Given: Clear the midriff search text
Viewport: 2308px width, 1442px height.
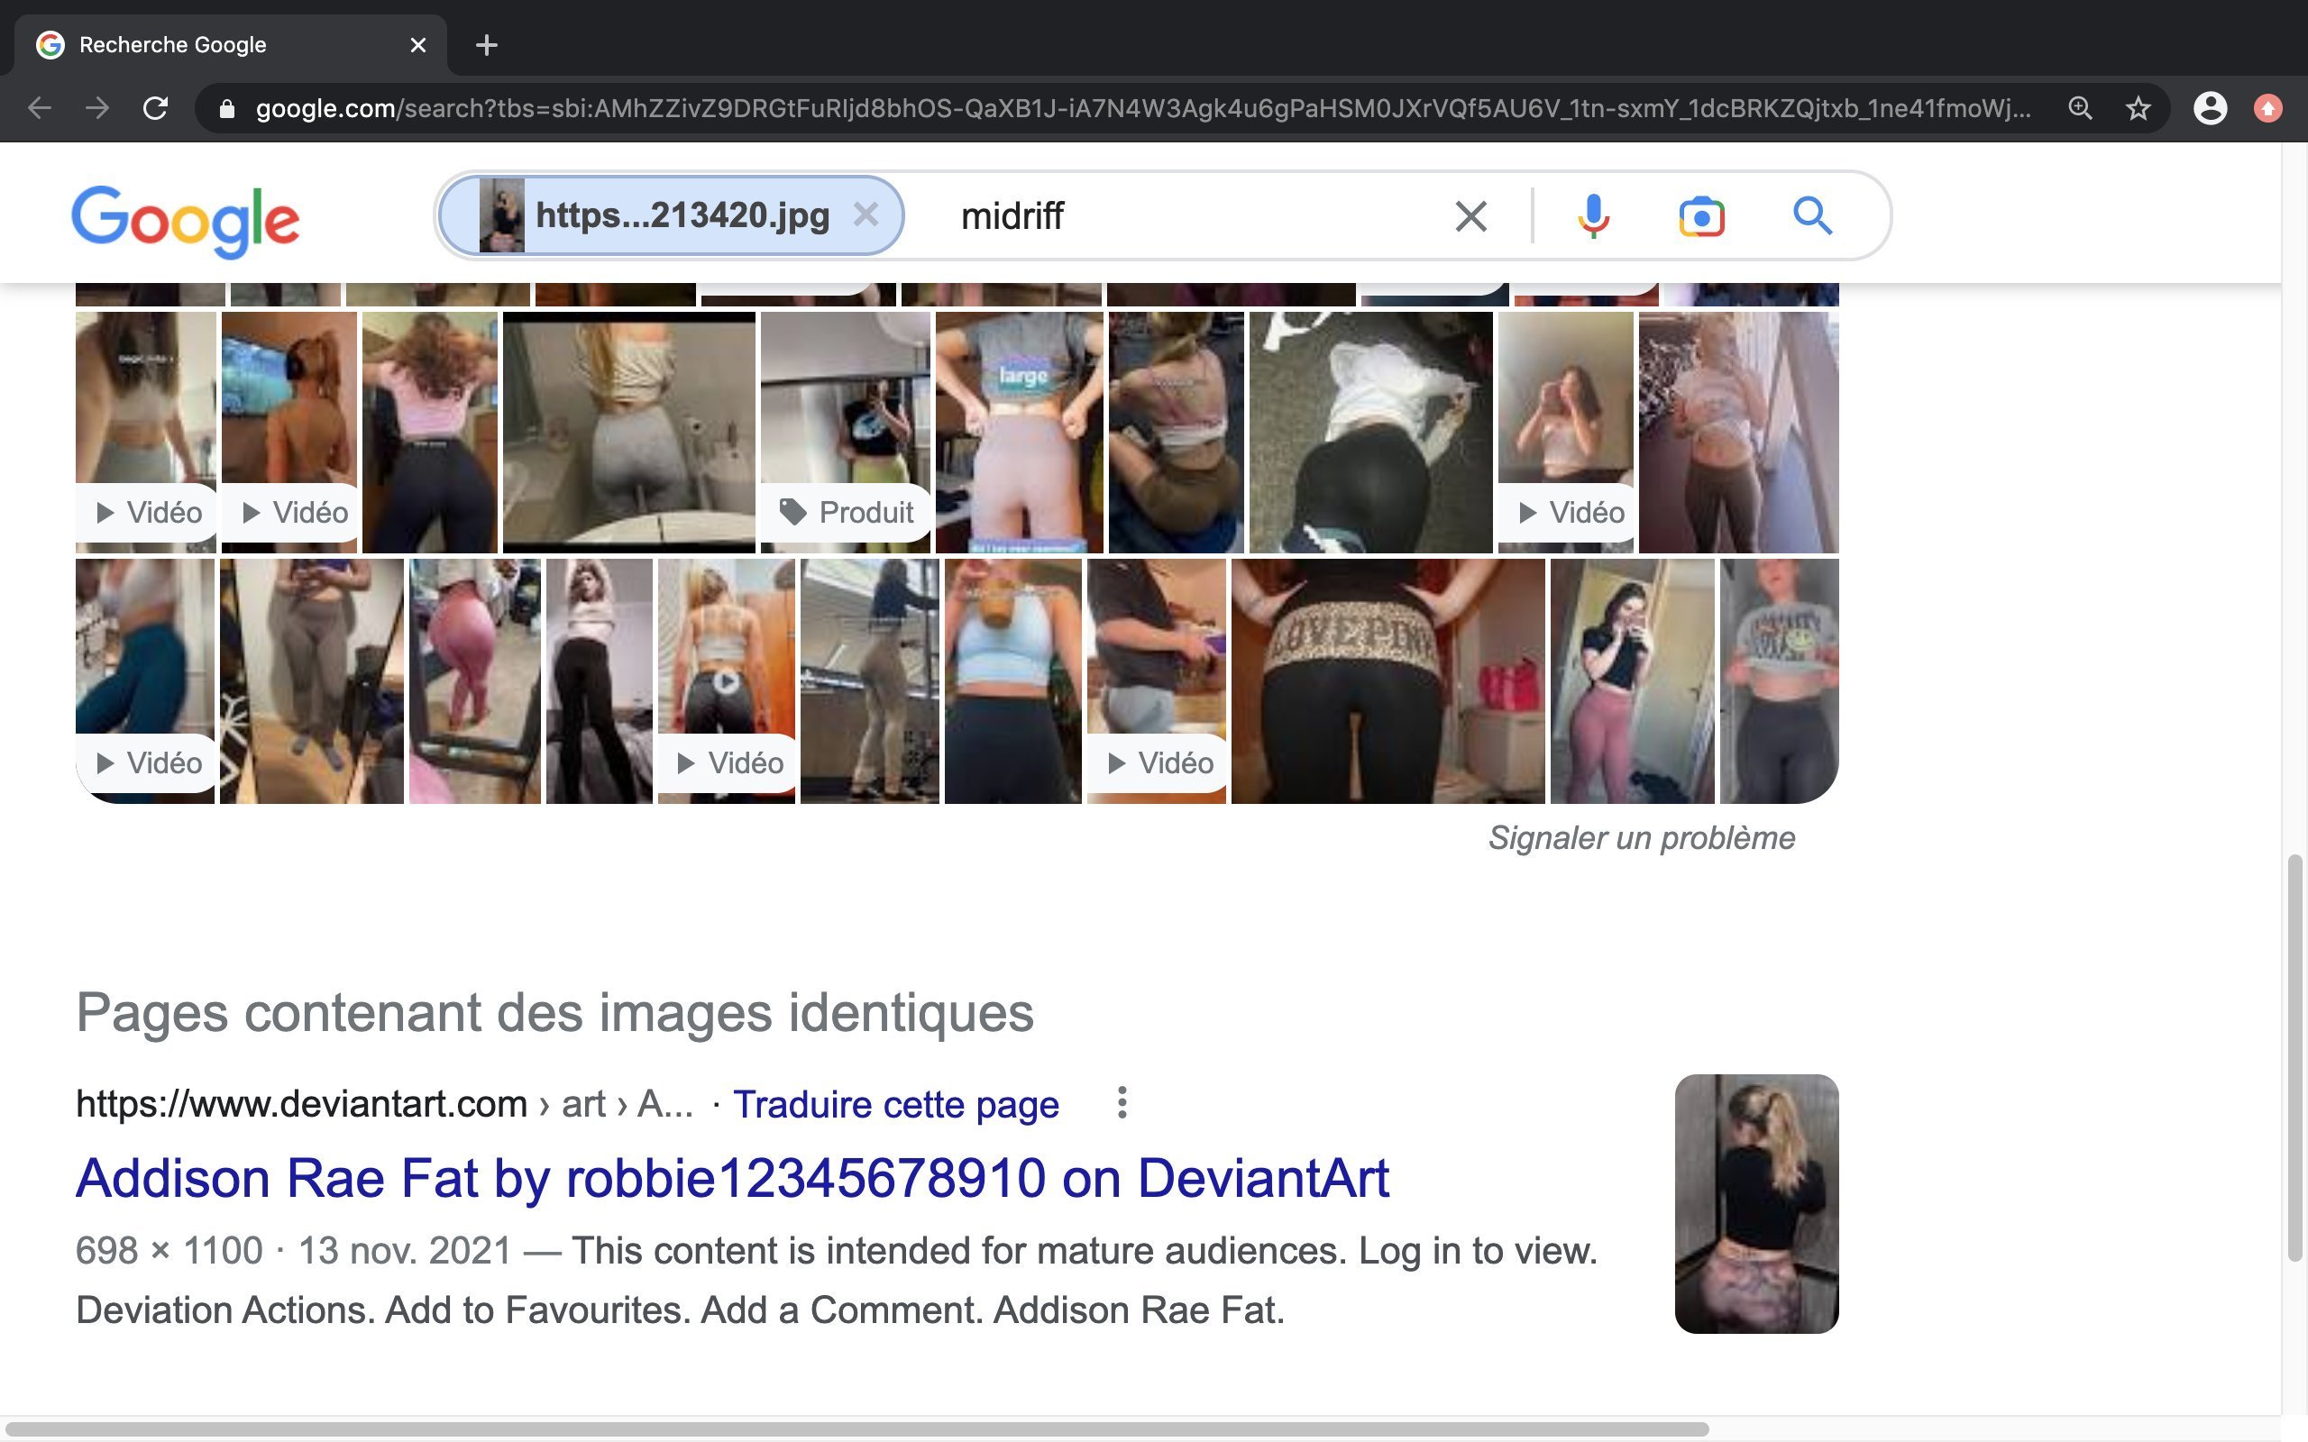Looking at the screenshot, I should [1470, 216].
